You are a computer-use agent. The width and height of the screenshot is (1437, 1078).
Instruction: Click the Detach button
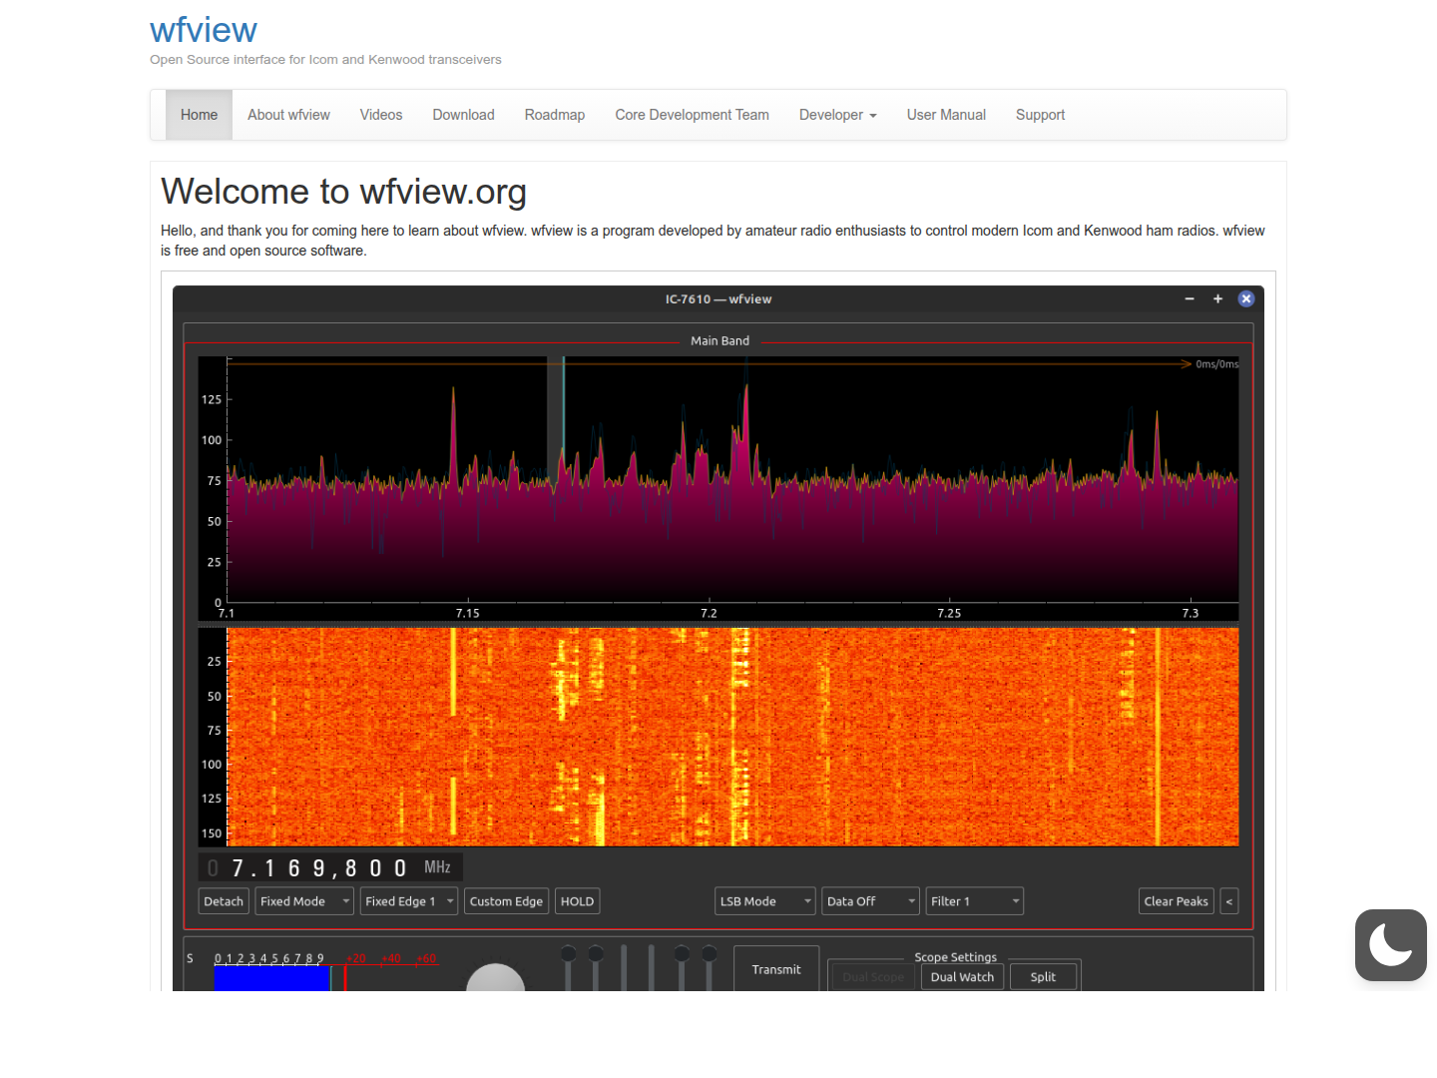tap(224, 901)
